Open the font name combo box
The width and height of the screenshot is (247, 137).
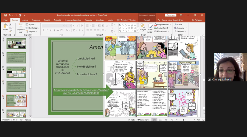click(x=53, y=26)
